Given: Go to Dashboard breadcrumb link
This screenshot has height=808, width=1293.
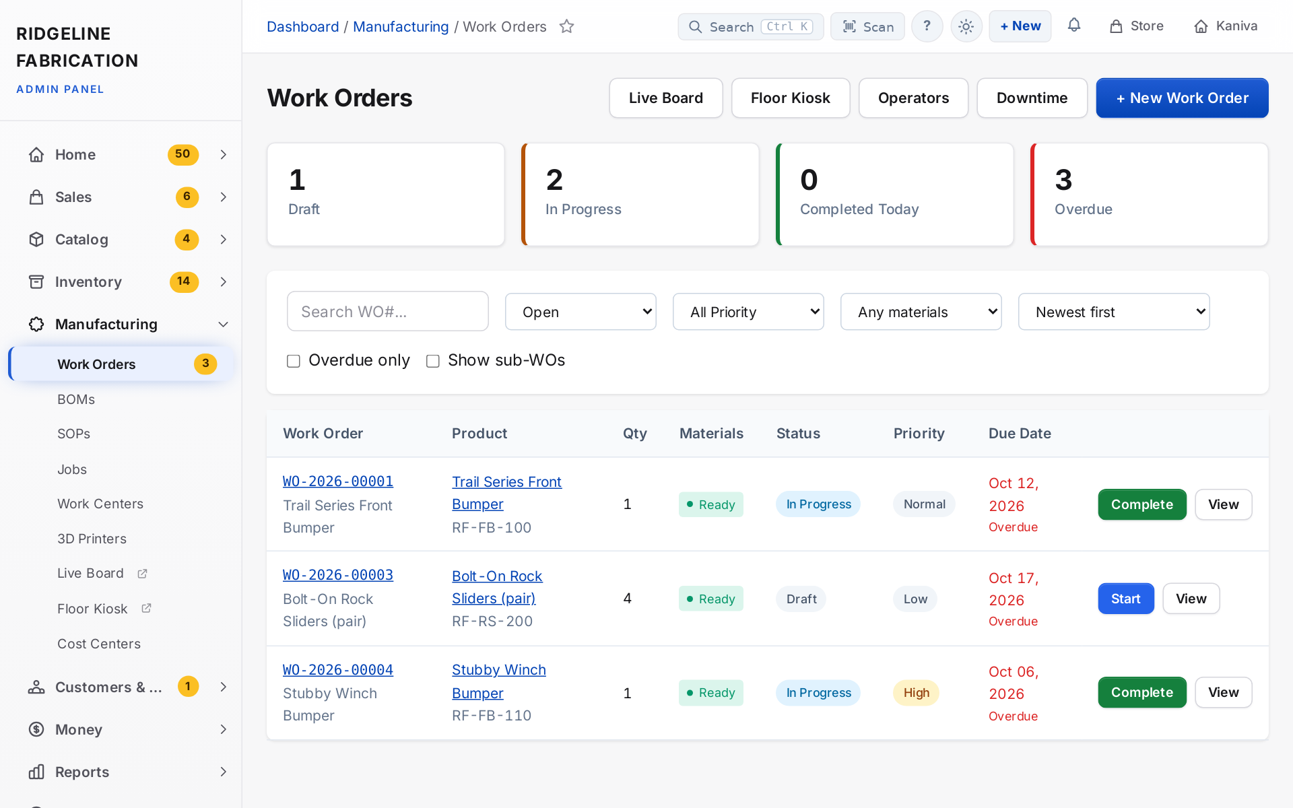Looking at the screenshot, I should coord(303,26).
